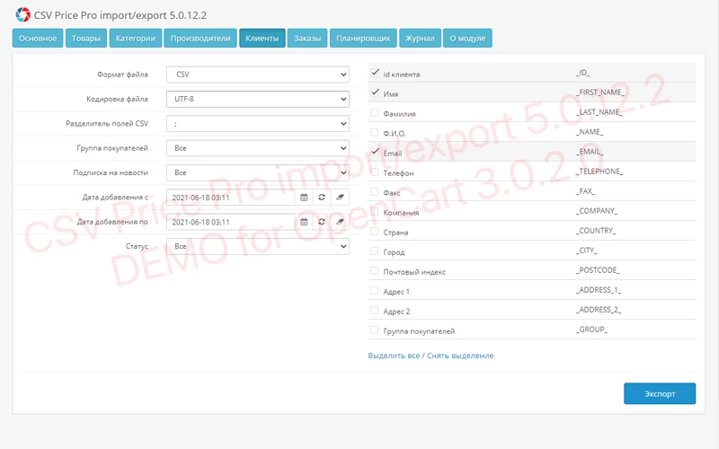719x449 pixels.
Task: Select the 'Клиенты' tab
Action: 262,38
